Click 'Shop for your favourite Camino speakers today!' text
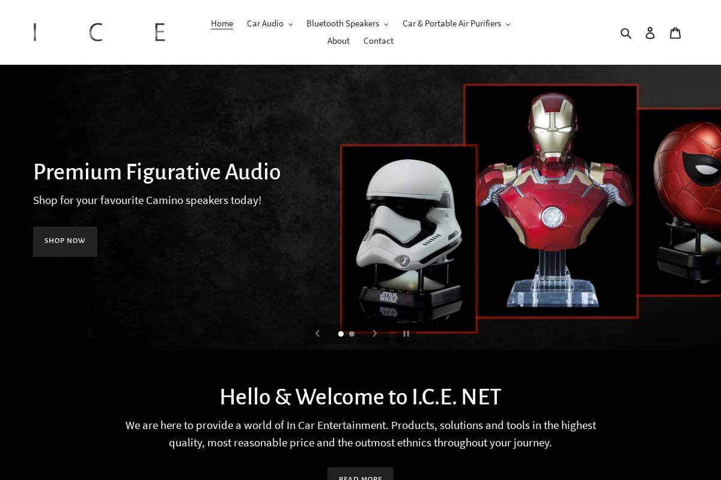Viewport: 721px width, 480px height. (x=147, y=200)
